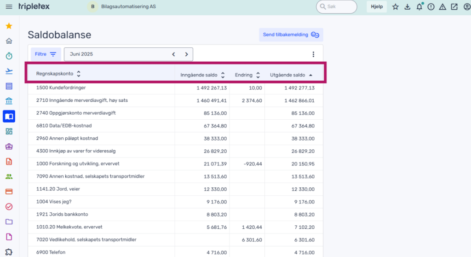Open the timer stopwatch sidebar icon
This screenshot has width=471, height=257.
pos(9,56)
